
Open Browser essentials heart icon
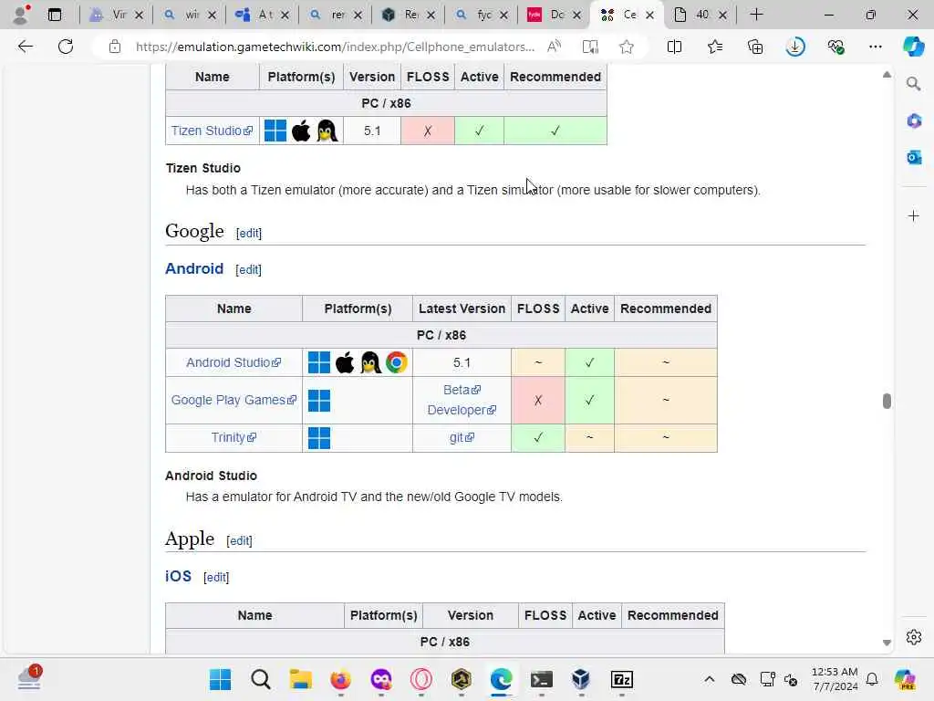point(835,47)
